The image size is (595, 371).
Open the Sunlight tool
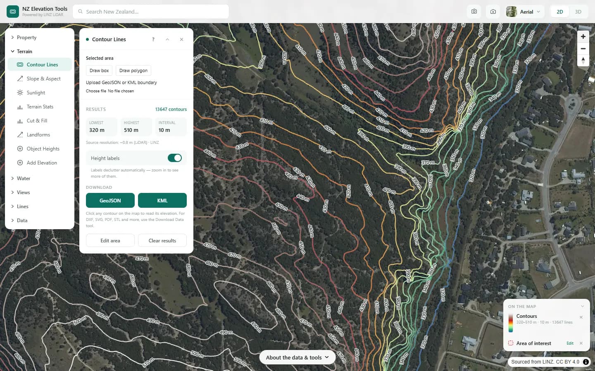pyautogui.click(x=40, y=93)
